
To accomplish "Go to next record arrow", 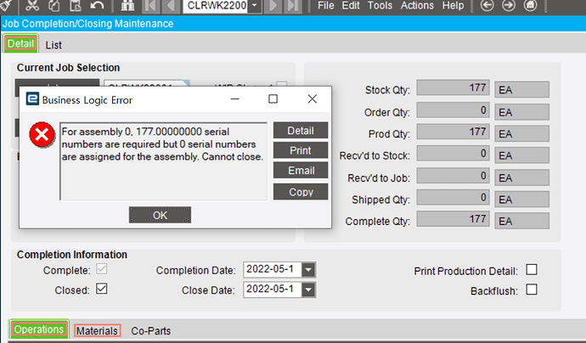I will coord(273,6).
